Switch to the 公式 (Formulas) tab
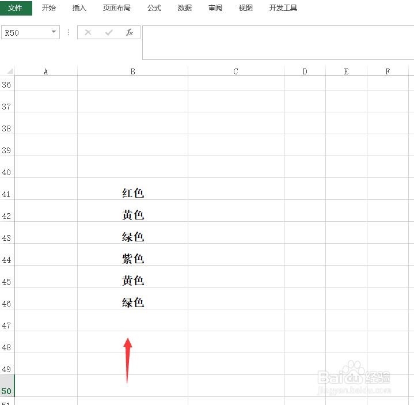Viewport: 414px width, 405px height. pyautogui.click(x=154, y=8)
